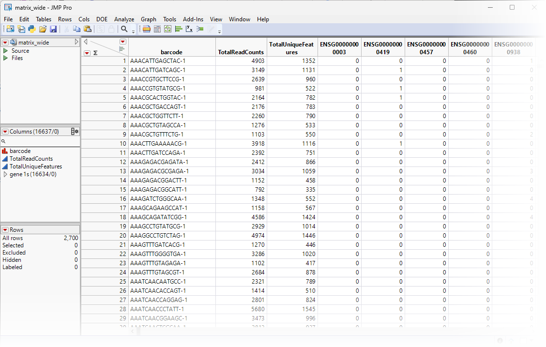Open the matrix_wide red triangle menu

coord(5,42)
